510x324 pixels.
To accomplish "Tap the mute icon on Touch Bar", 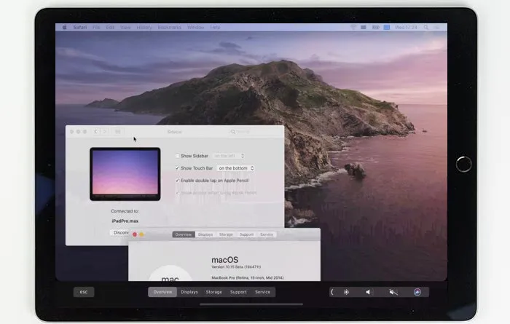I will tap(393, 292).
